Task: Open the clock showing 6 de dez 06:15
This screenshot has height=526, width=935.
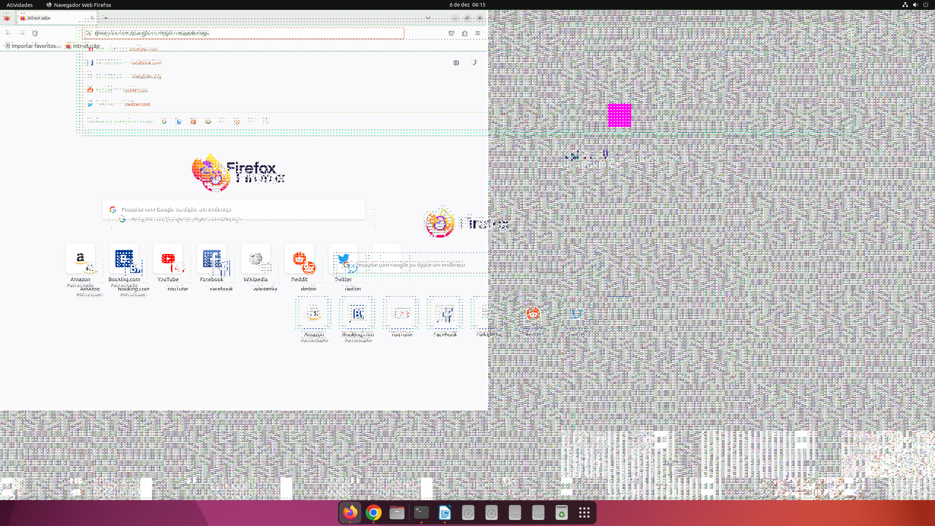Action: coord(467,5)
